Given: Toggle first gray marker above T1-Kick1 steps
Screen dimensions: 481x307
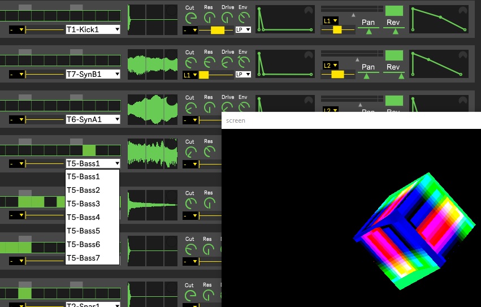Looking at the screenshot, I should (25, 7).
